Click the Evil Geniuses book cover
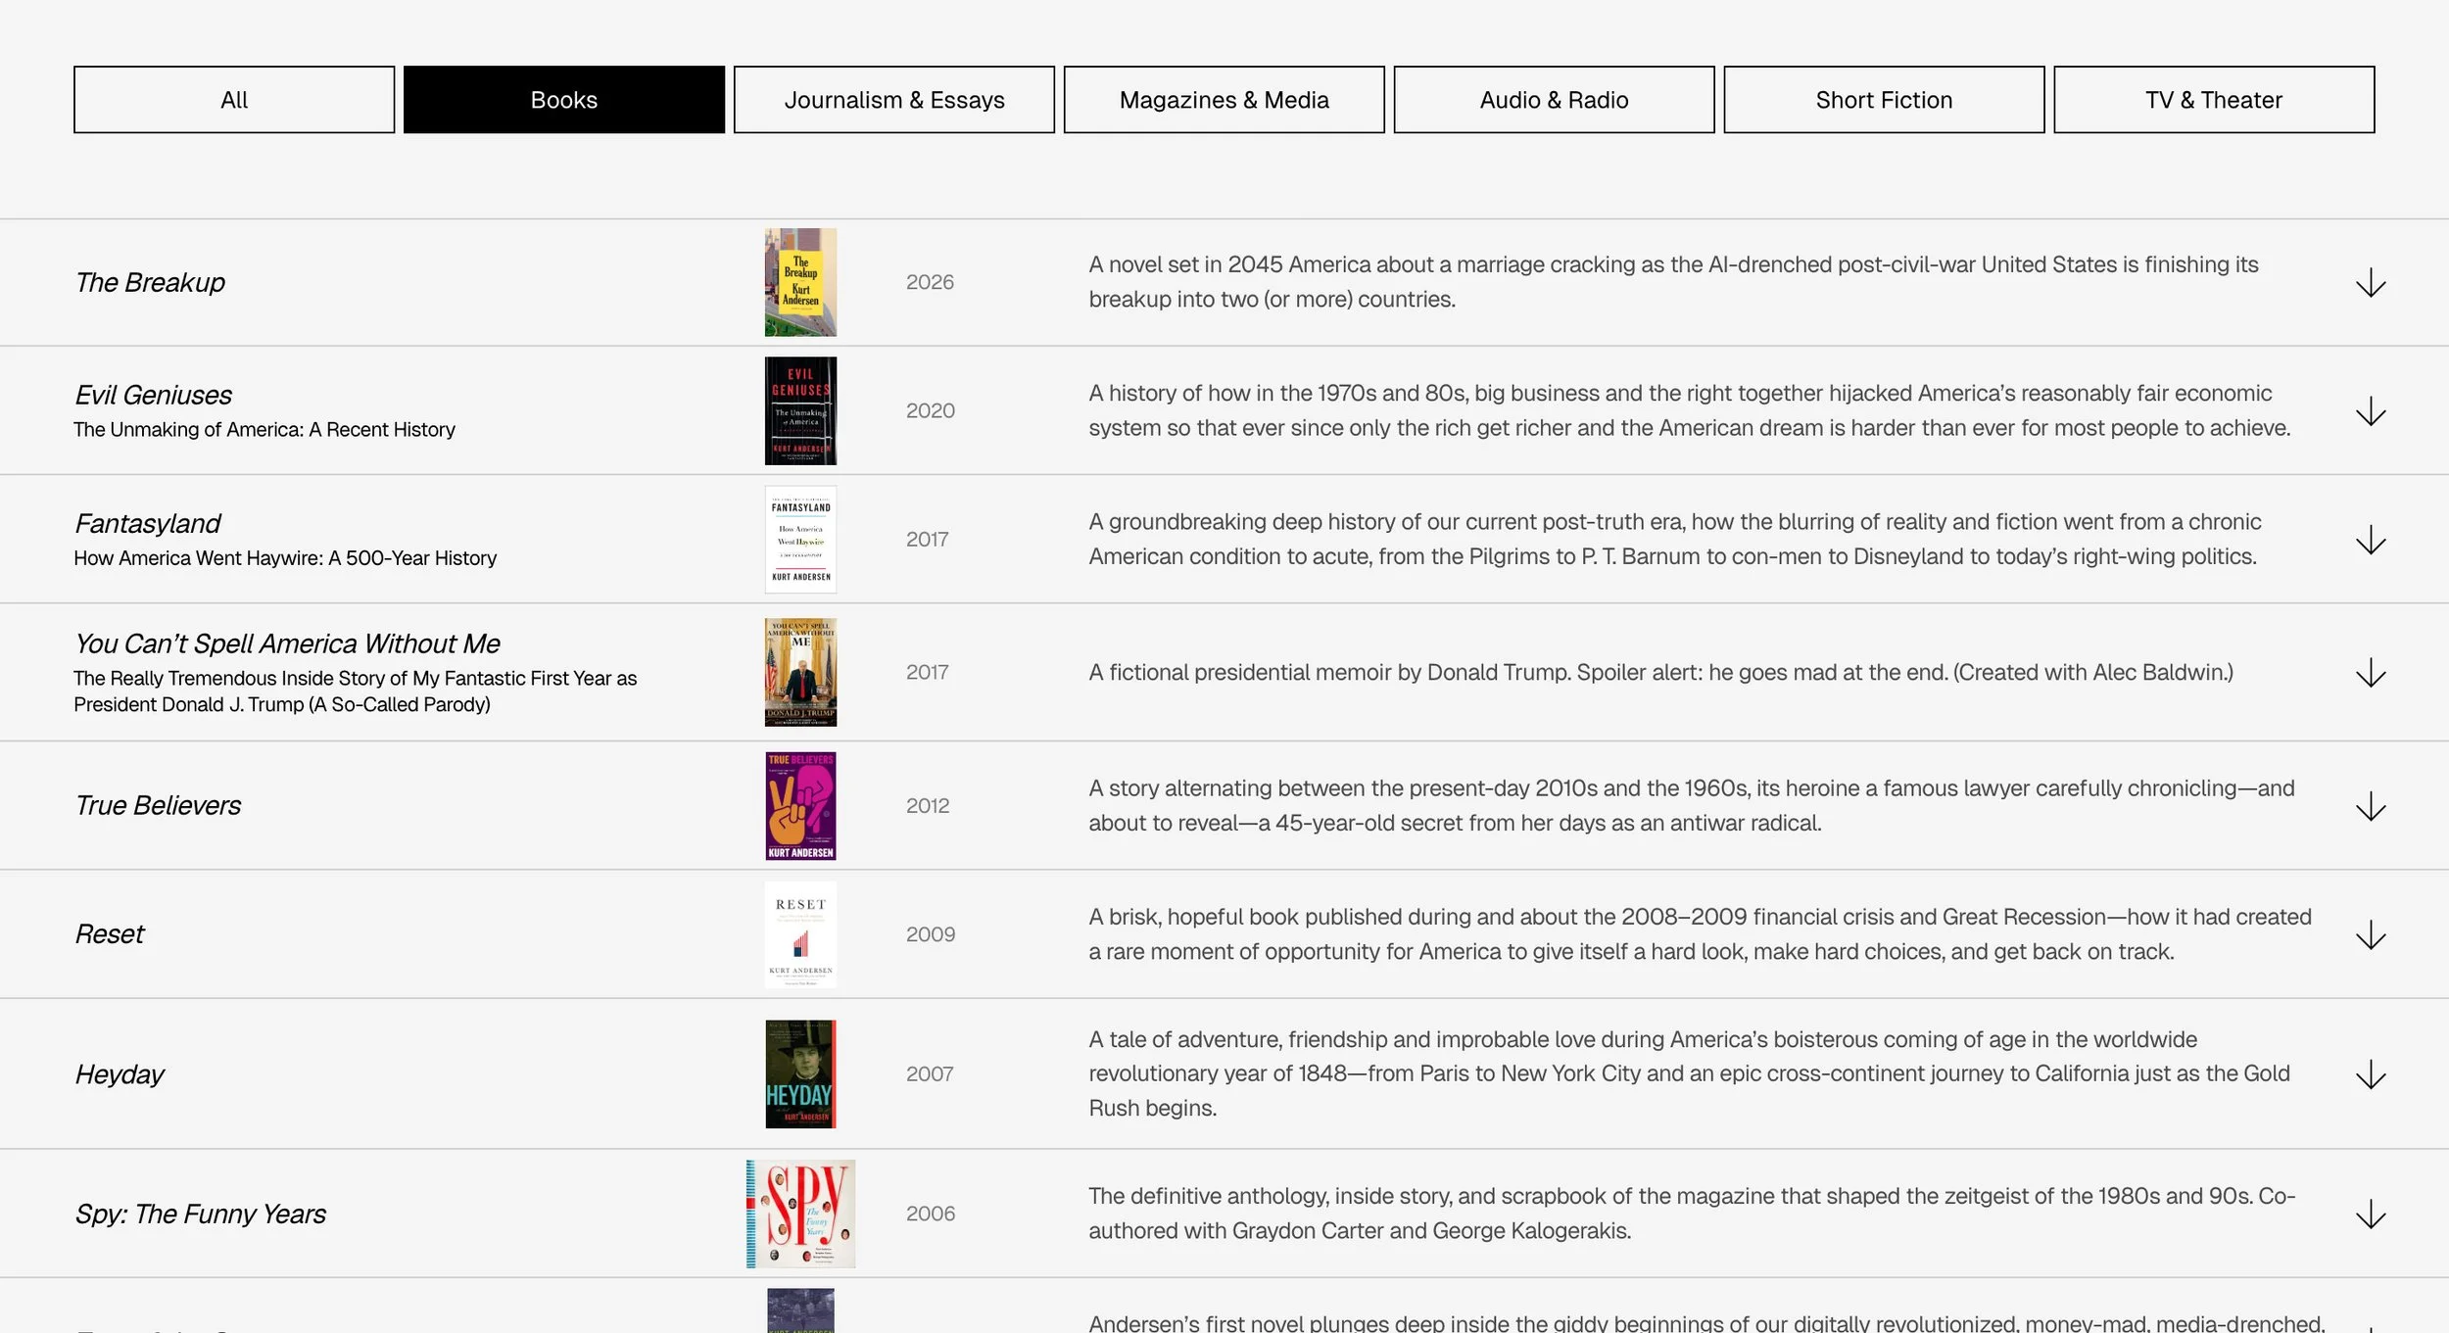This screenshot has width=2449, height=1333. click(800, 410)
